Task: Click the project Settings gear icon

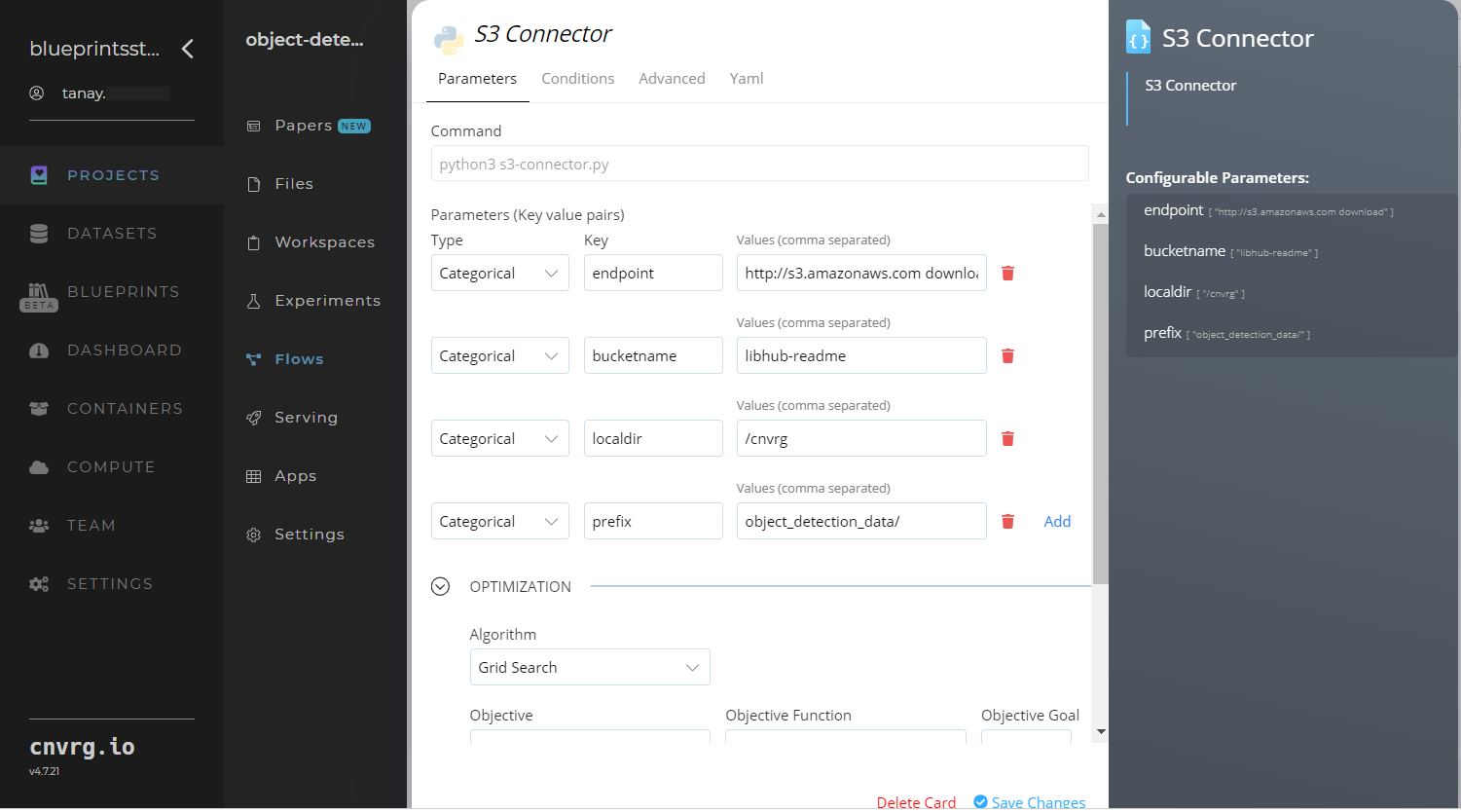Action: (254, 535)
